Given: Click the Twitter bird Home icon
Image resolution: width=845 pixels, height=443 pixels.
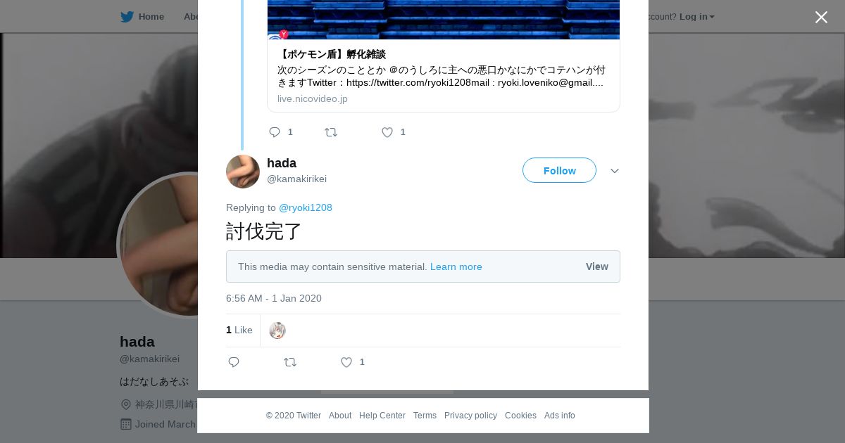Looking at the screenshot, I should [x=127, y=17].
